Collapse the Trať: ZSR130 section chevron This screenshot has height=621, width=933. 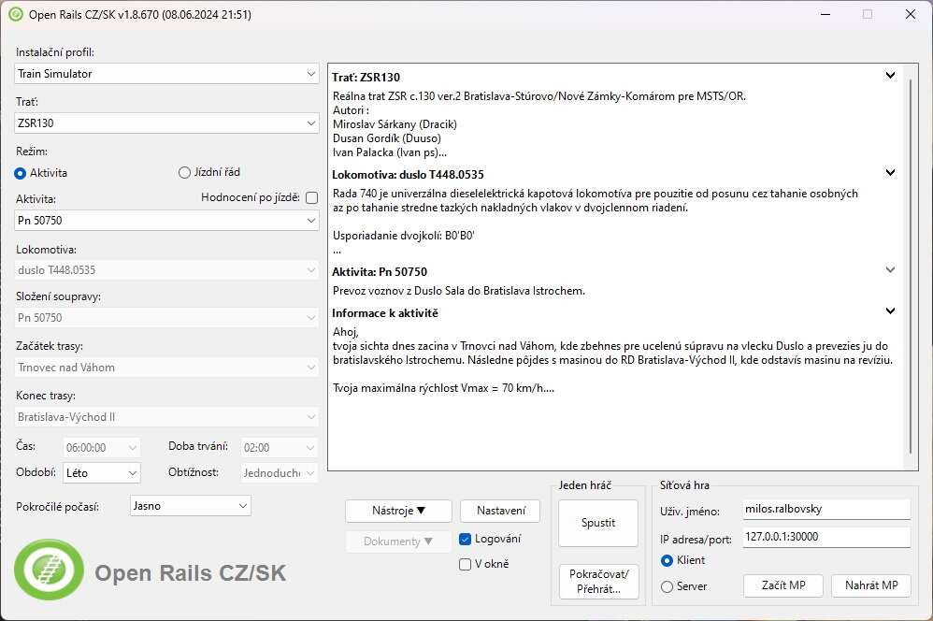[x=890, y=76]
